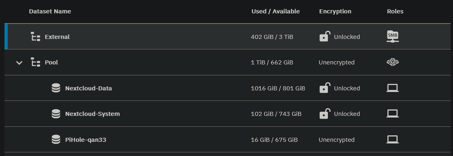The height and width of the screenshot is (156, 453).
Task: Click the Pool apps role icon
Action: [393, 62]
